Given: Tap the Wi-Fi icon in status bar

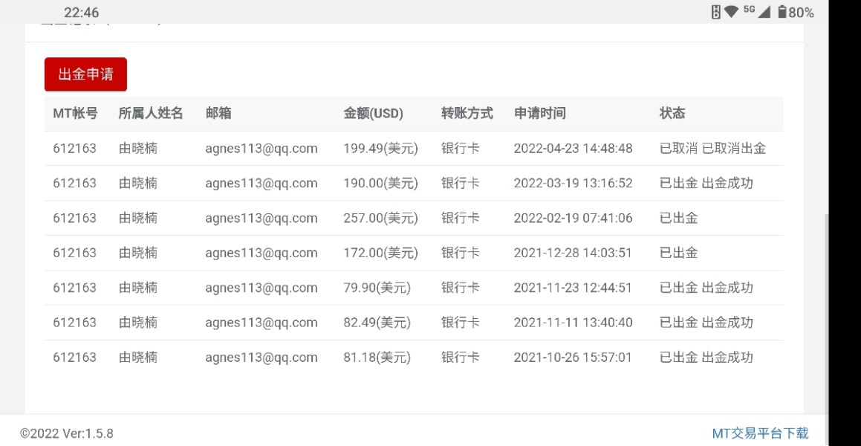Looking at the screenshot, I should (x=732, y=12).
